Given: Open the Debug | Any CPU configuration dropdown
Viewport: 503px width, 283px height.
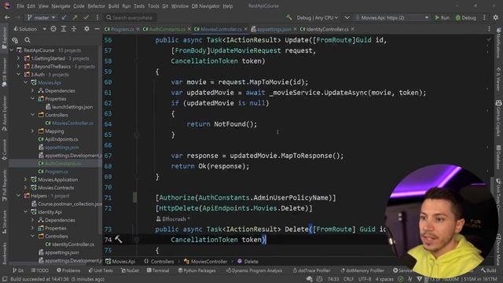Looking at the screenshot, I should (x=318, y=17).
